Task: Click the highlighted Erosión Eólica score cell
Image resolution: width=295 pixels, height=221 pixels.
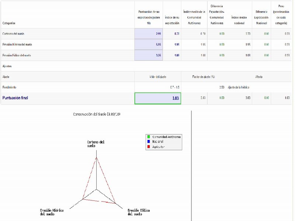Action: [149, 55]
